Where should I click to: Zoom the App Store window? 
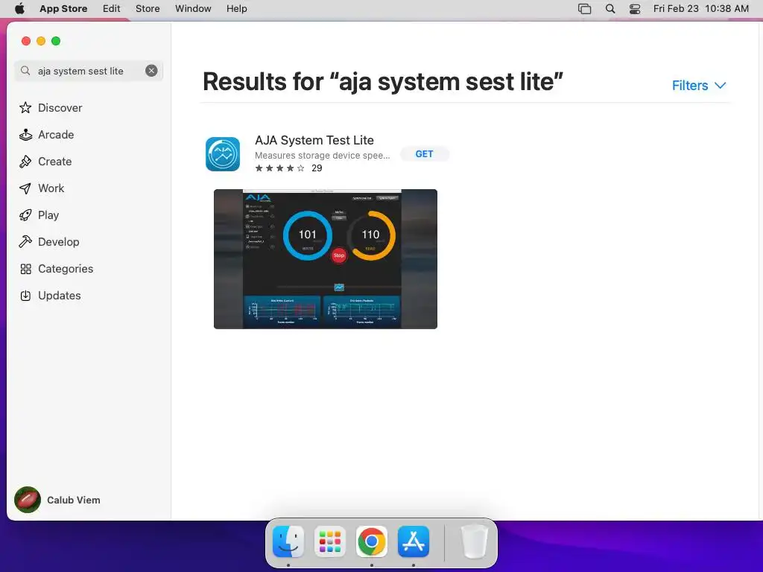point(56,41)
